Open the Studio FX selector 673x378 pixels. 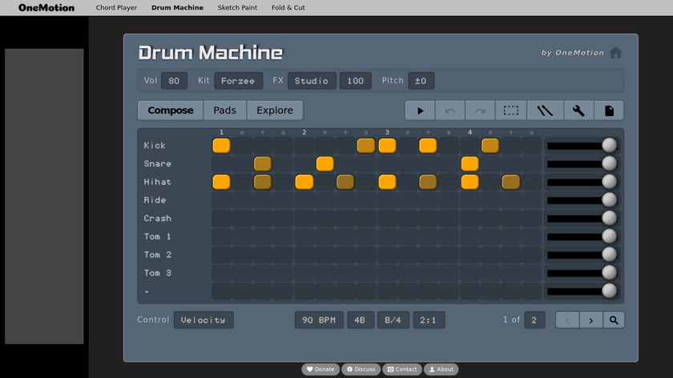point(312,81)
